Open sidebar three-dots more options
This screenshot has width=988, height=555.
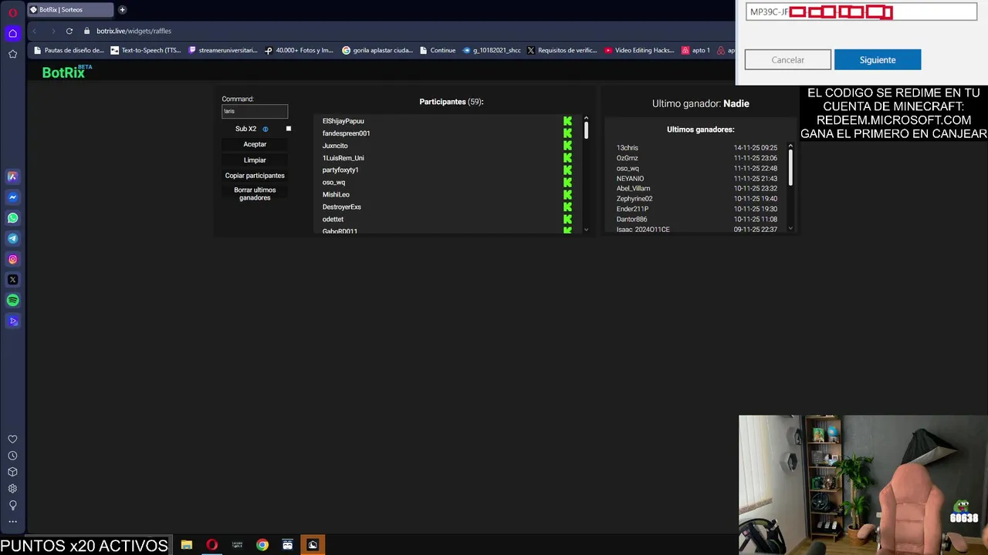(12, 522)
